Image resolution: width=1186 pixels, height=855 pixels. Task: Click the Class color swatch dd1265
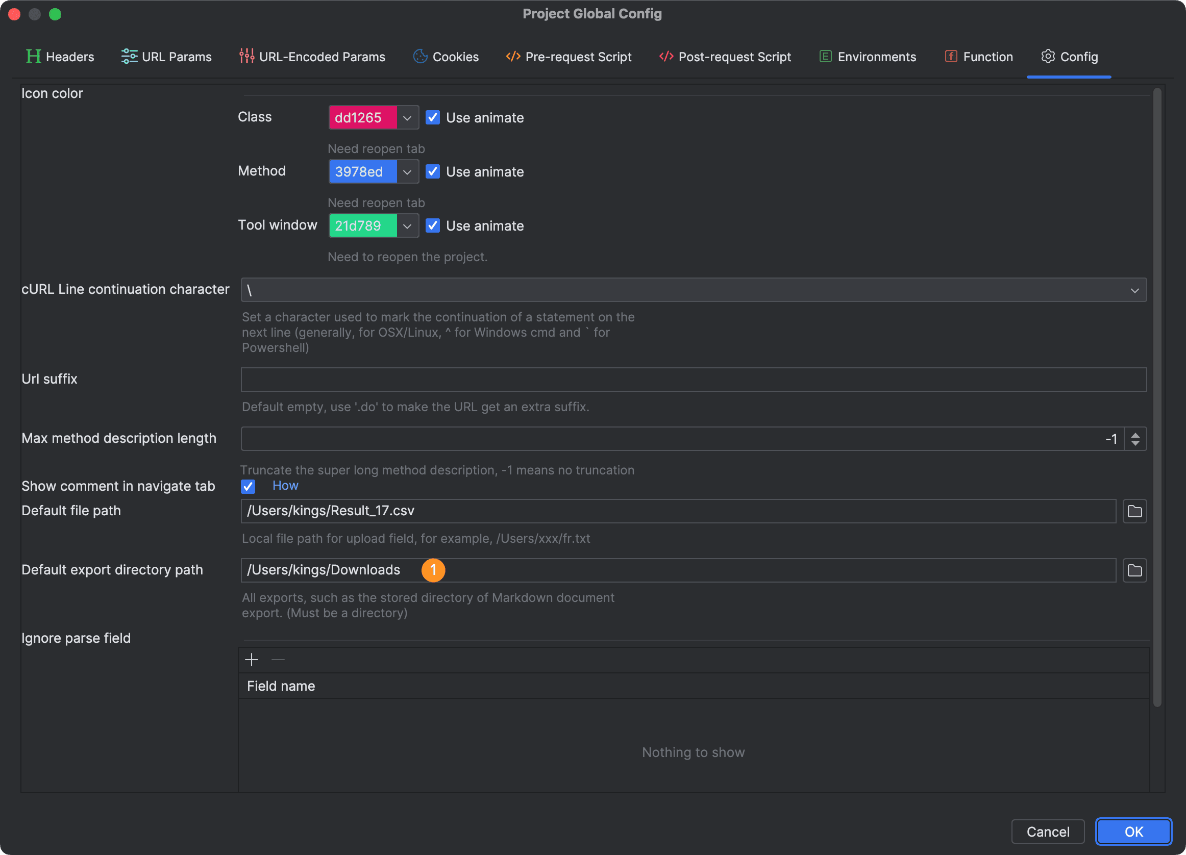pos(362,118)
